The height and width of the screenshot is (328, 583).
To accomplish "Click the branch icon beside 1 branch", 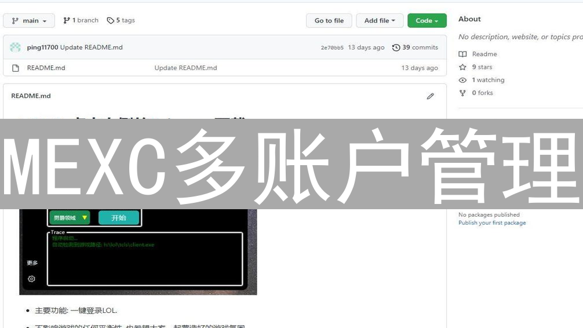I will [x=67, y=20].
